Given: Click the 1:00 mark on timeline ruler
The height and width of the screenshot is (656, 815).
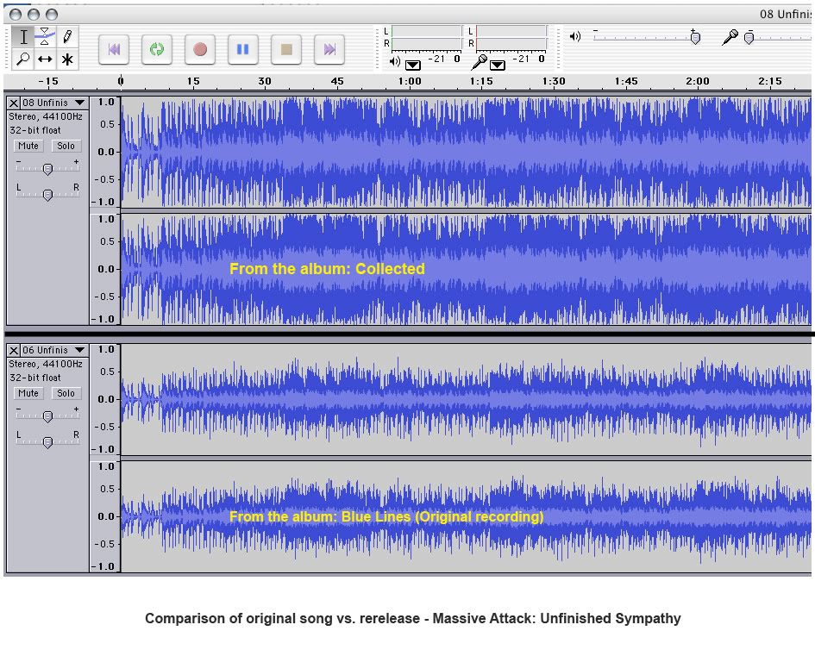Looking at the screenshot, I should (x=410, y=81).
